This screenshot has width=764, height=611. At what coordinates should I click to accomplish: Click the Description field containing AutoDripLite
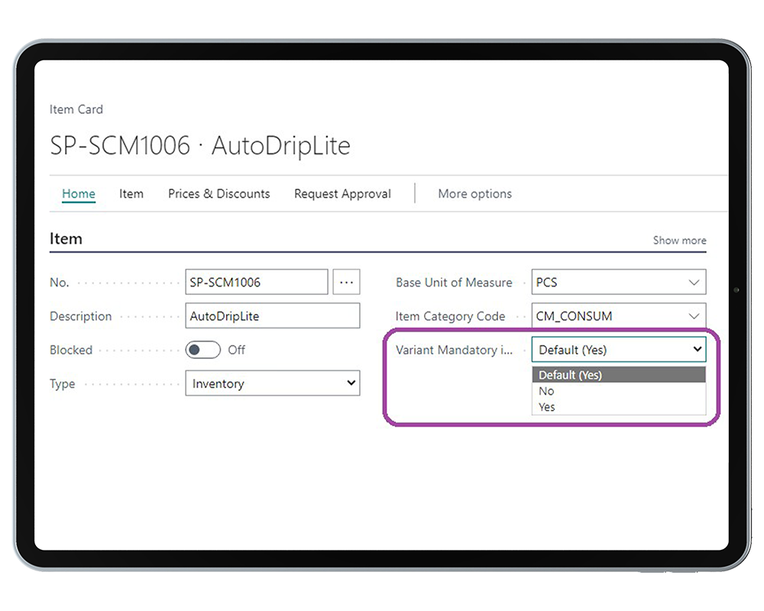pos(272,316)
